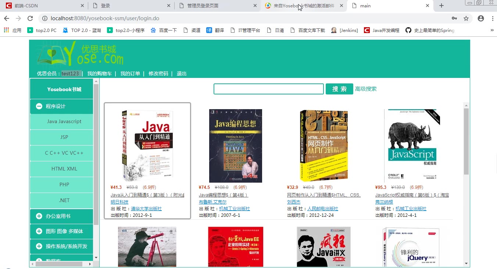The width and height of the screenshot is (497, 269).
Task: Open the 日清 bookmark
Action: [x=275, y=31]
